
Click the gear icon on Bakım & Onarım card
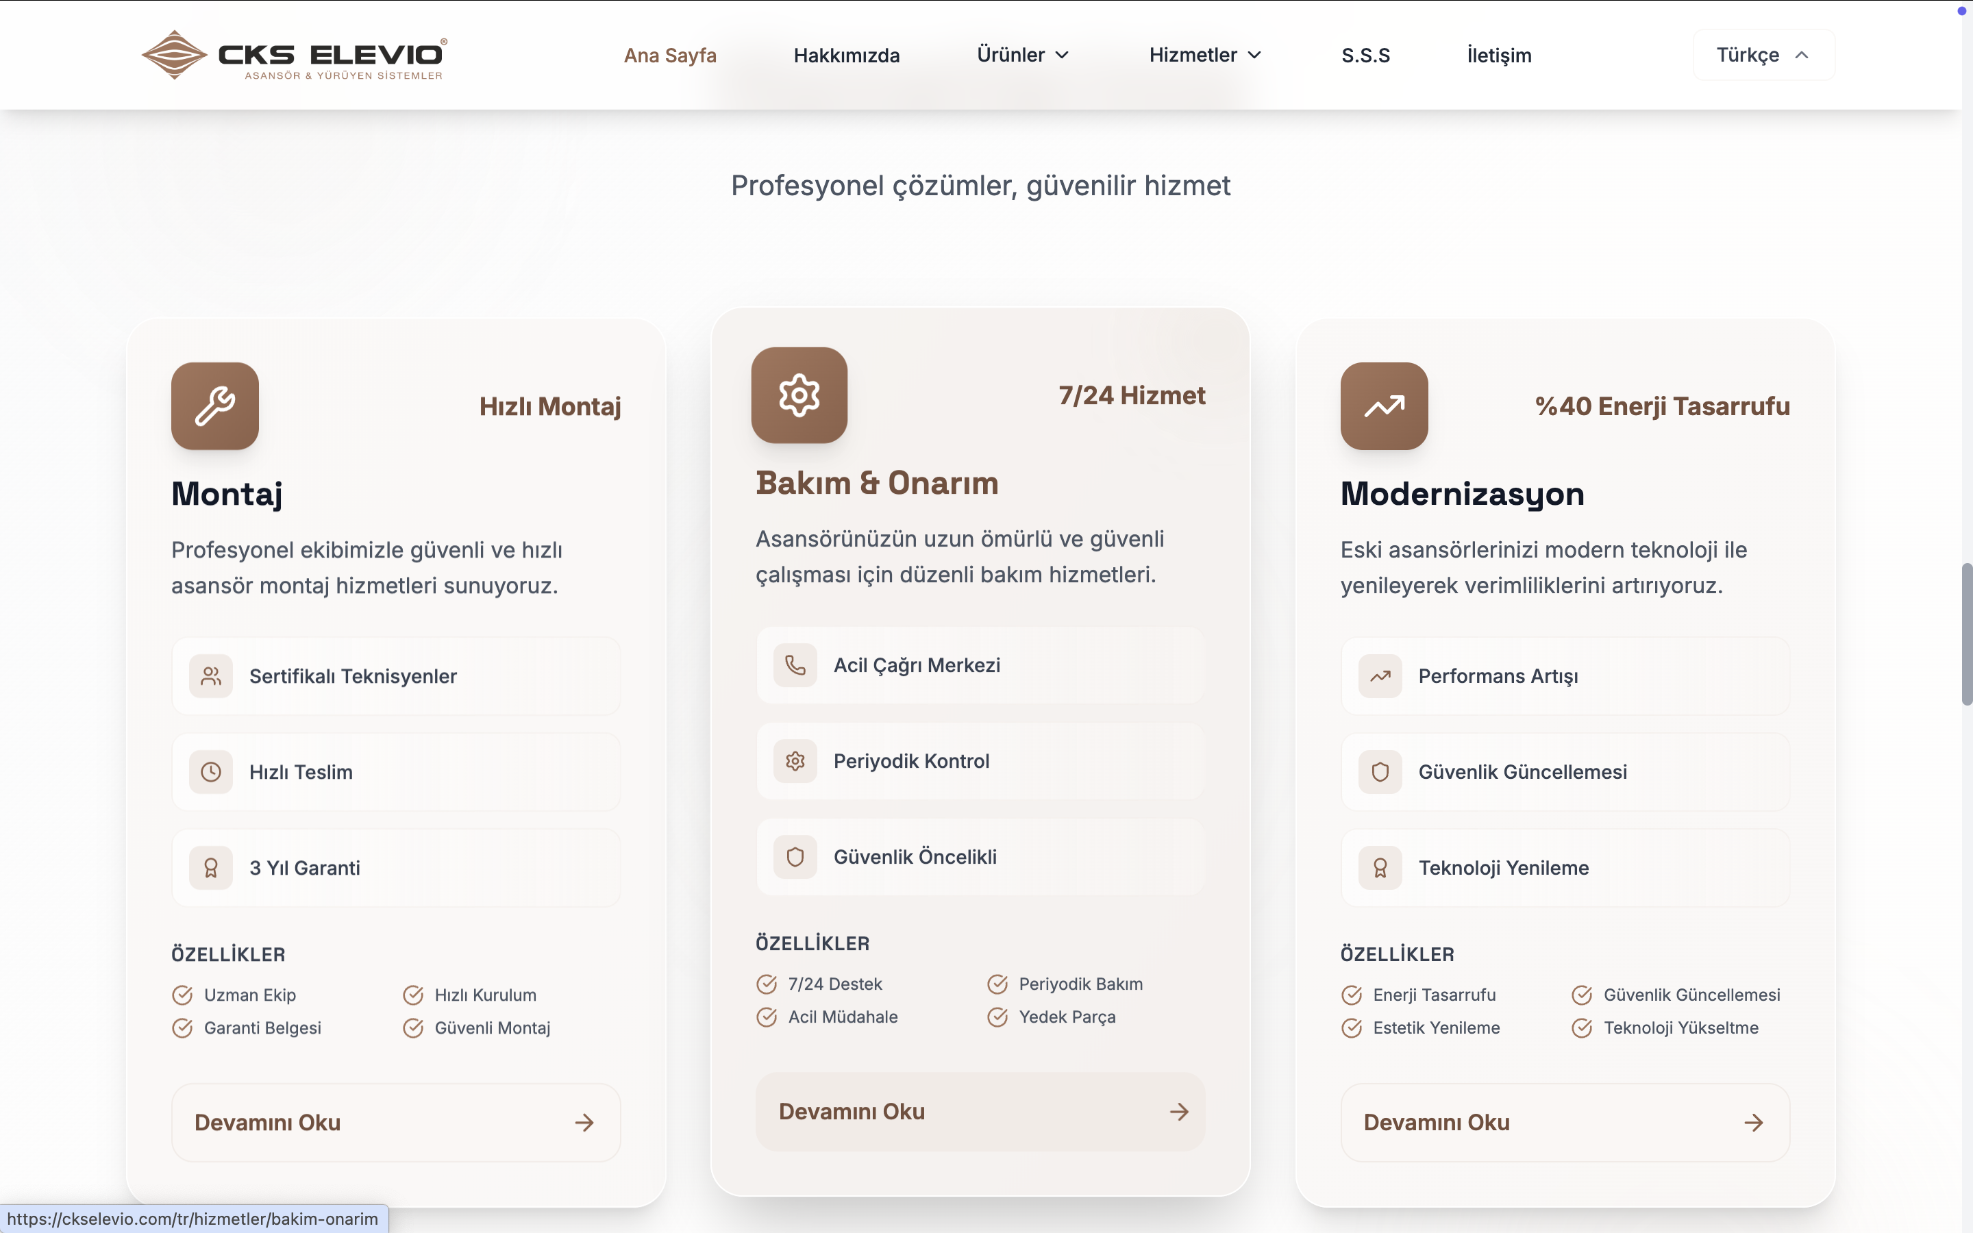pyautogui.click(x=799, y=395)
